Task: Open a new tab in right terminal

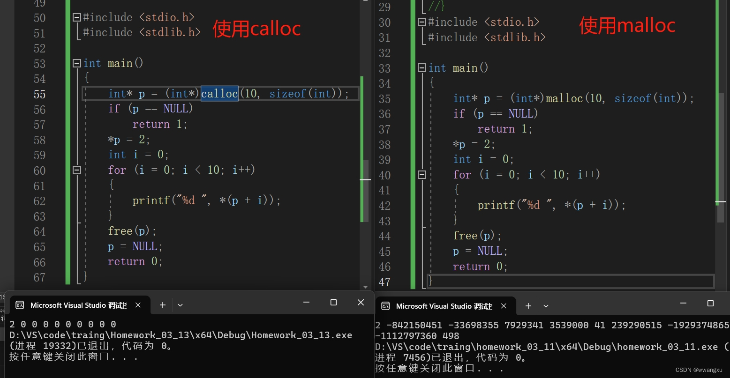Action: 528,306
